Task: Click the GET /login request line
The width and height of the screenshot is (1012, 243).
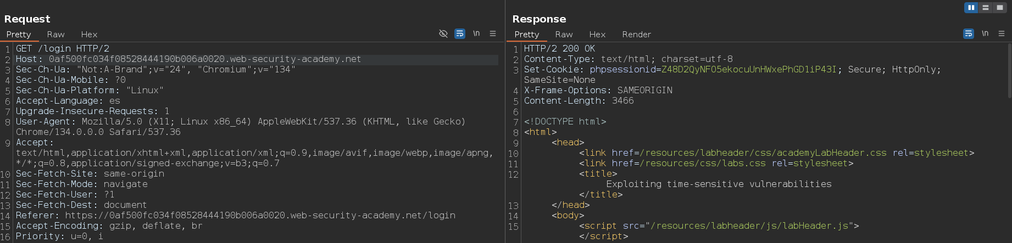Action: click(x=63, y=49)
